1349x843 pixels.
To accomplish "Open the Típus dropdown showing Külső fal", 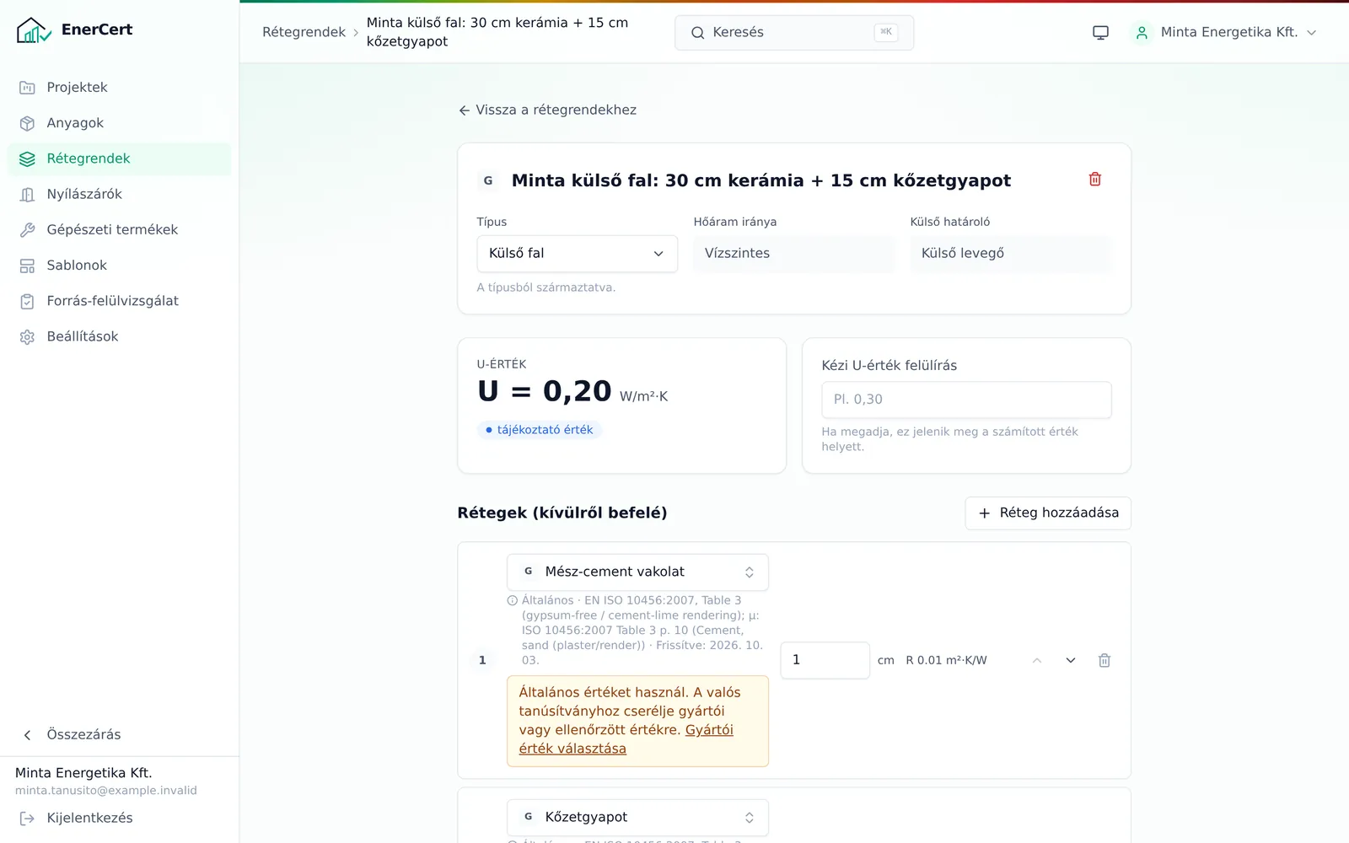I will click(x=577, y=254).
